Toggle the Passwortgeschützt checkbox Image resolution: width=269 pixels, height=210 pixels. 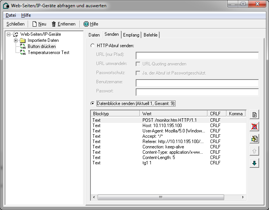click(x=138, y=73)
